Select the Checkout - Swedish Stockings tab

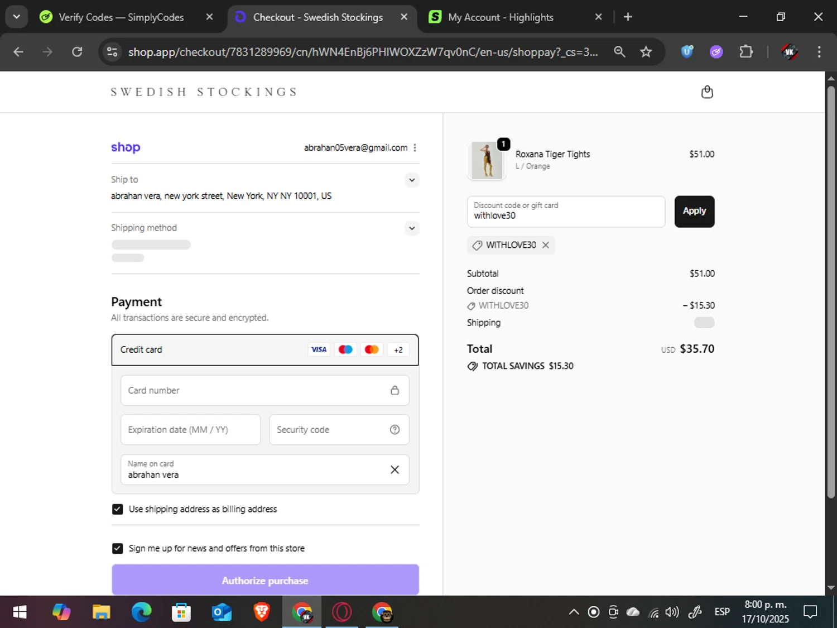point(318,17)
